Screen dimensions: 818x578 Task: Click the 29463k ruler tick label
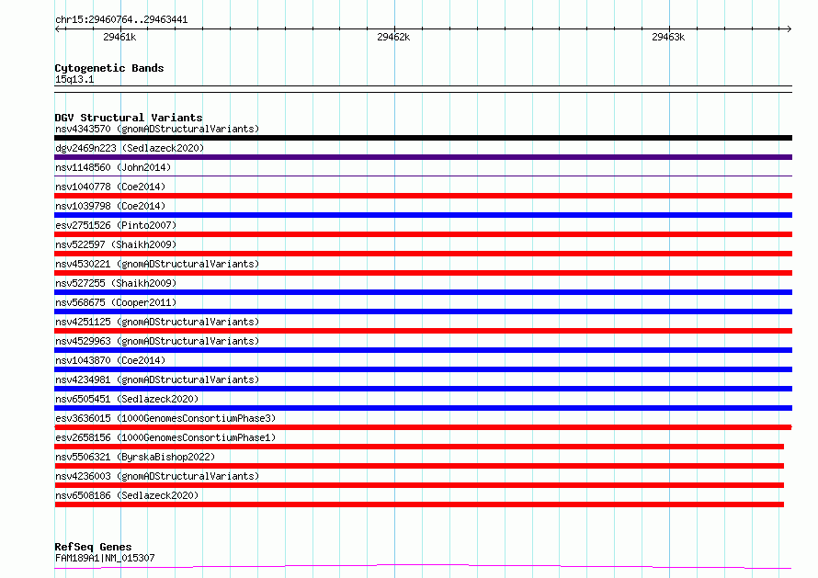(668, 37)
